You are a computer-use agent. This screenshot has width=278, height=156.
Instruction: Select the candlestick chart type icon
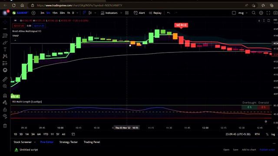[90, 13]
